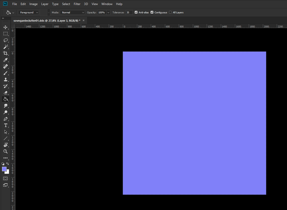Select the Paint Bucket tool
Screen dimensions: 287x210
6,99
